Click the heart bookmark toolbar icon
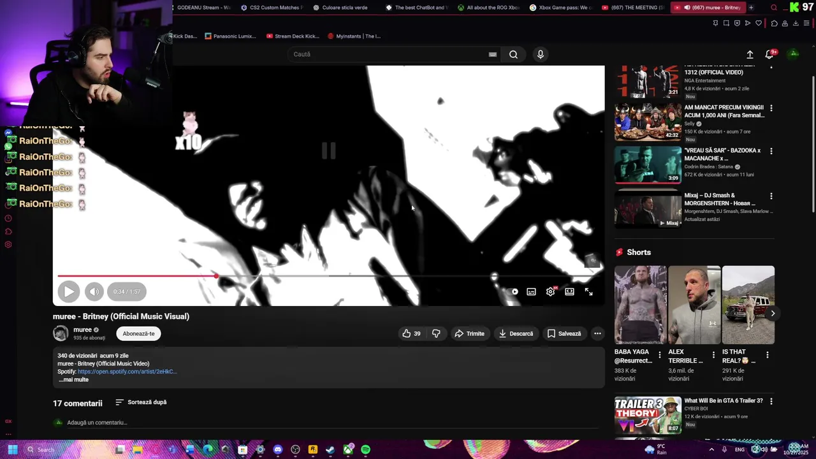816x459 pixels. tap(759, 24)
